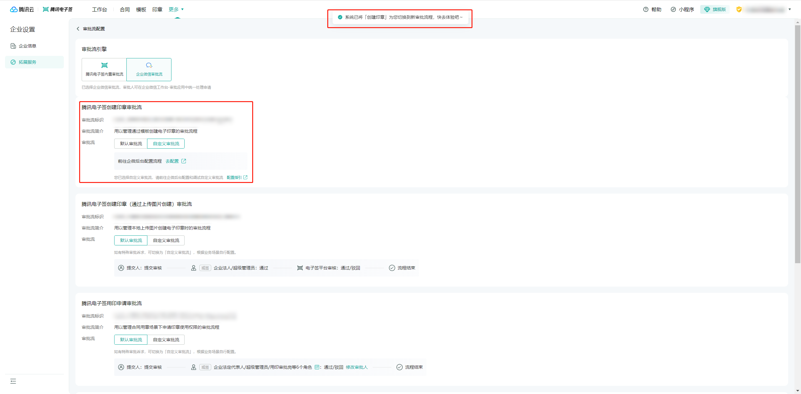Select 腾讯电子签内置审批流 engine option
The height and width of the screenshot is (394, 801).
(104, 69)
